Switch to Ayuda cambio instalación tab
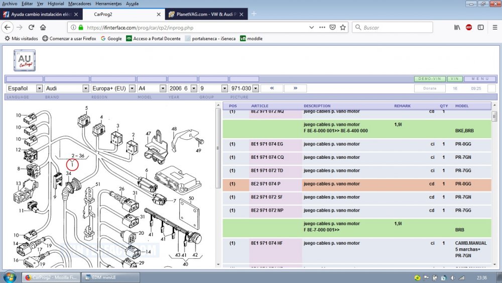The image size is (502, 283). pyautogui.click(x=41, y=15)
